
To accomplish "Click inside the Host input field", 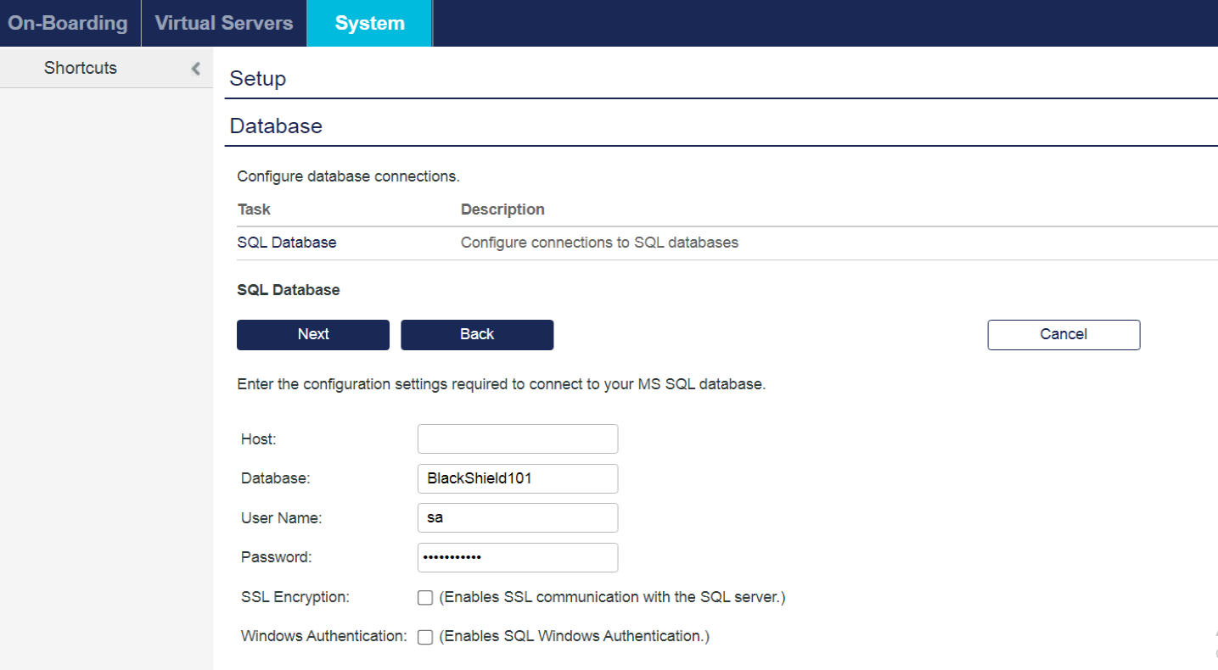I will (517, 438).
